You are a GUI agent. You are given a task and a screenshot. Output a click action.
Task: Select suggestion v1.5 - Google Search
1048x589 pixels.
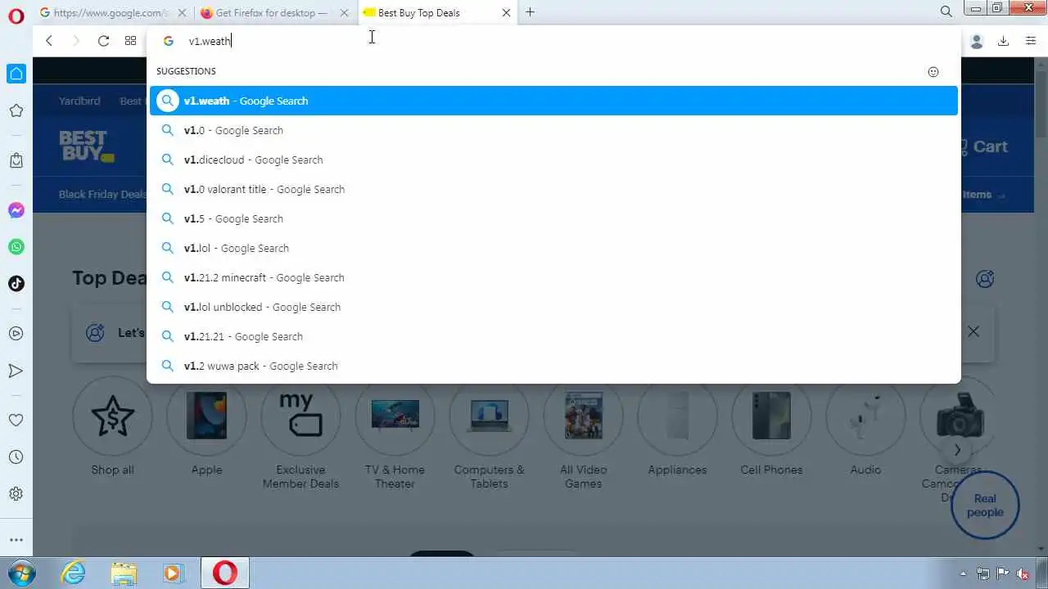[553, 218]
